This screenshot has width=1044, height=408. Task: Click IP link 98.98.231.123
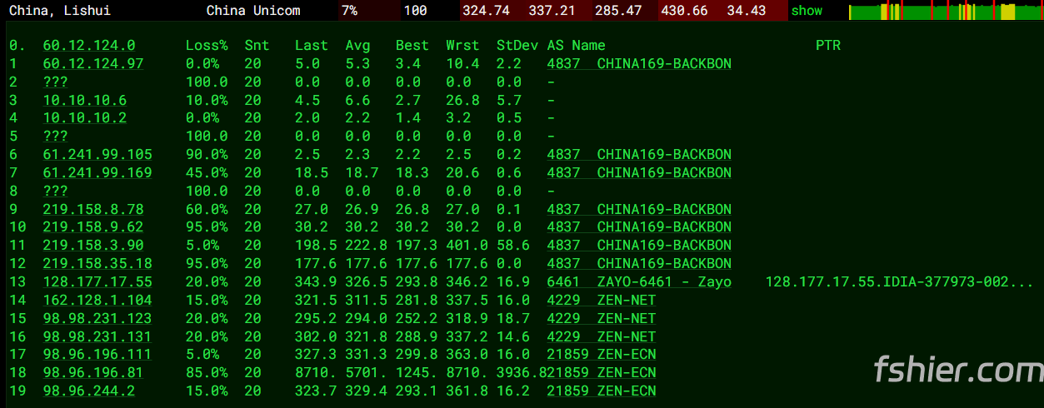pos(97,319)
